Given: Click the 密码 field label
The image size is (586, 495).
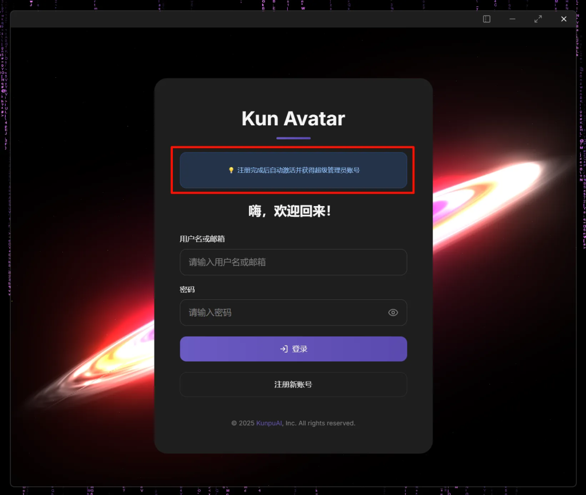Looking at the screenshot, I should (187, 290).
